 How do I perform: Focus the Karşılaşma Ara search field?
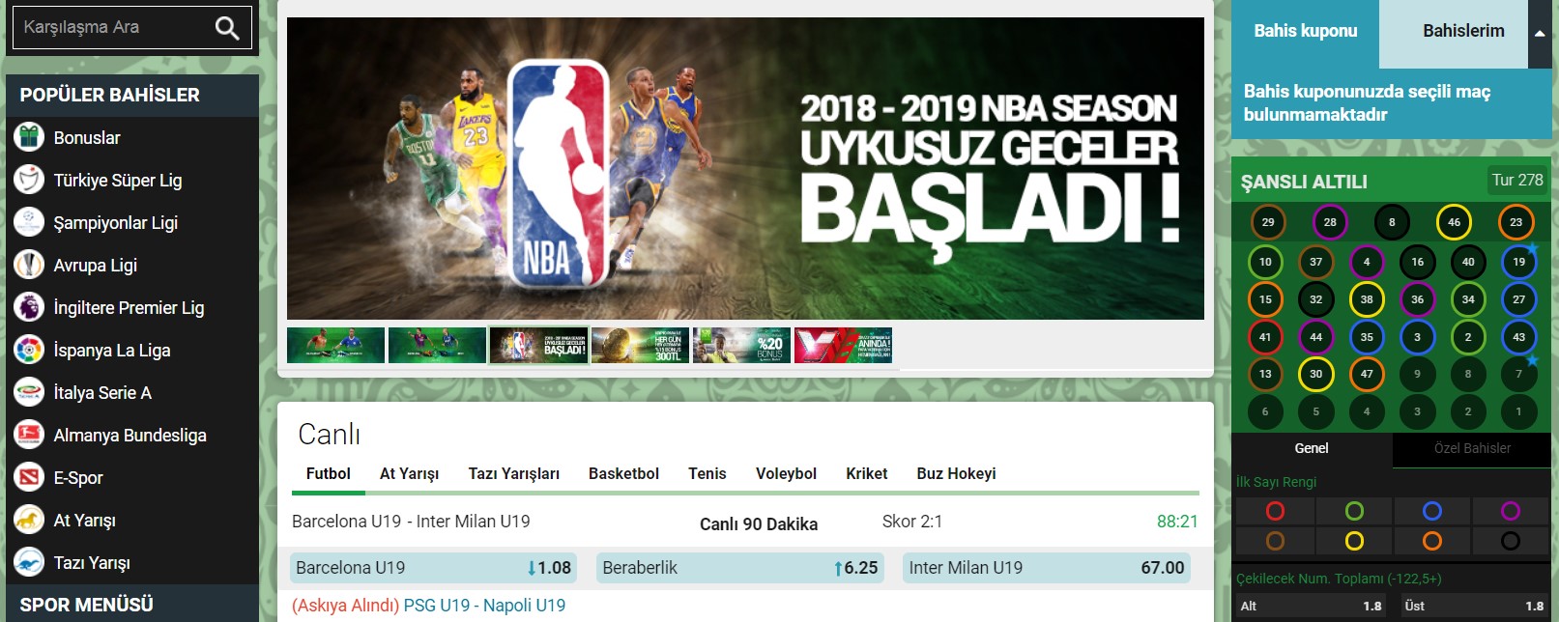pyautogui.click(x=131, y=28)
